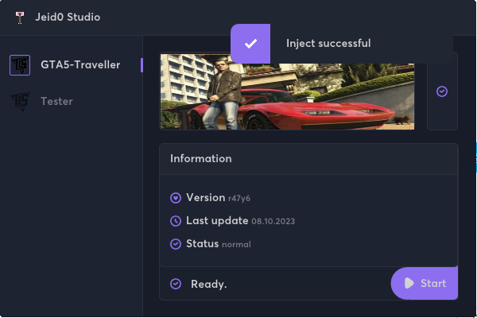The height and width of the screenshot is (318, 477).
Task: Click the GTA5-Traveller sidebar icon
Action: click(20, 65)
